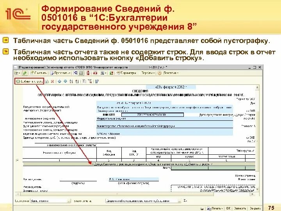Screen dimensions: 281x211
Task: Click the OK button
Action: (228, 209)
